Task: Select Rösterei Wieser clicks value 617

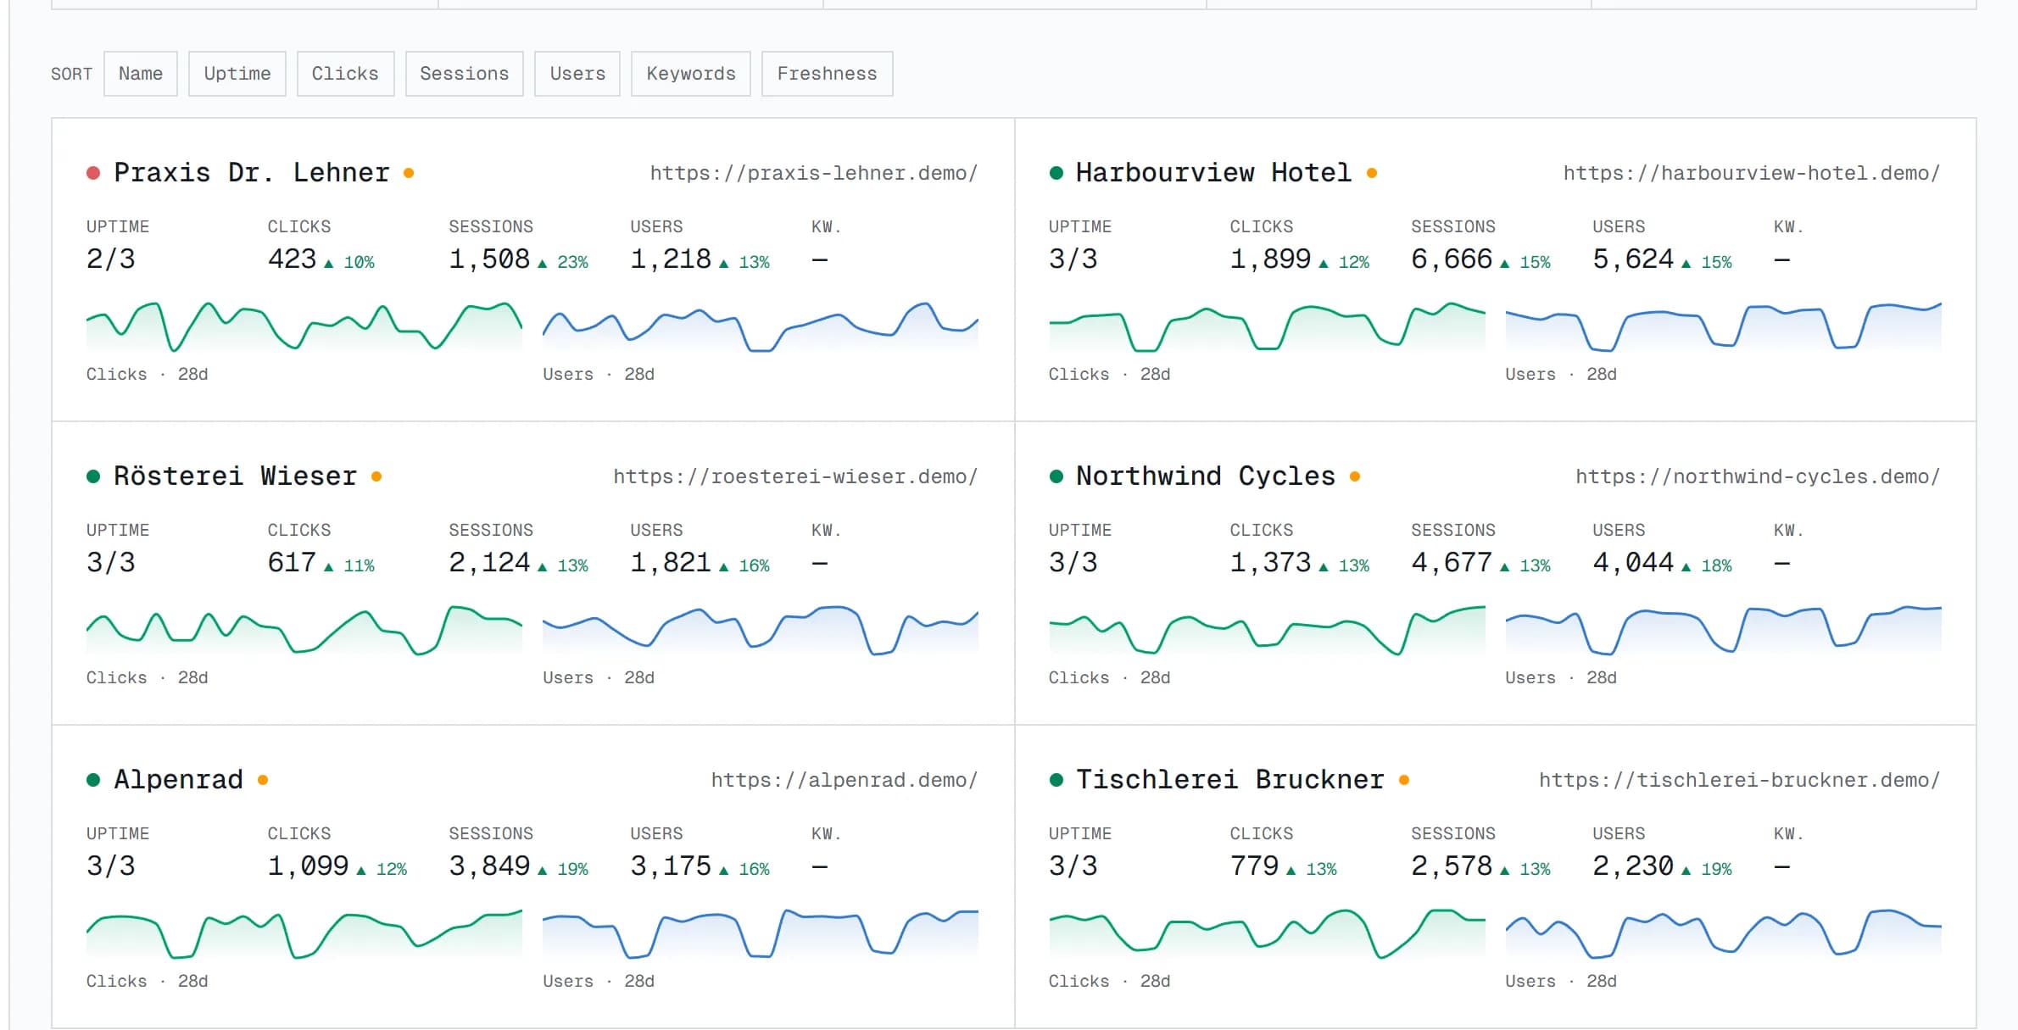Action: pyautogui.click(x=292, y=563)
